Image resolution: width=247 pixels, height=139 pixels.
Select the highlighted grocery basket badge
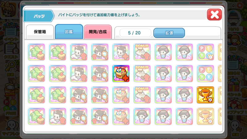121,74
